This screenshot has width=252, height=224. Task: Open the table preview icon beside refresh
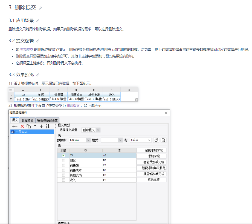(x=163, y=140)
